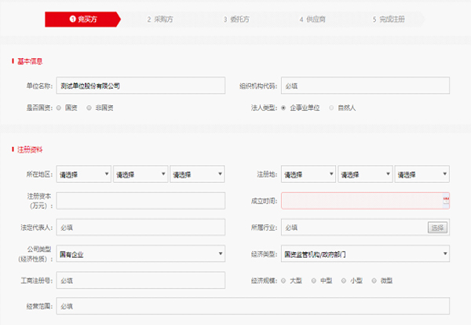
Task: Click the 法定代表人 text field
Action: (x=141, y=228)
